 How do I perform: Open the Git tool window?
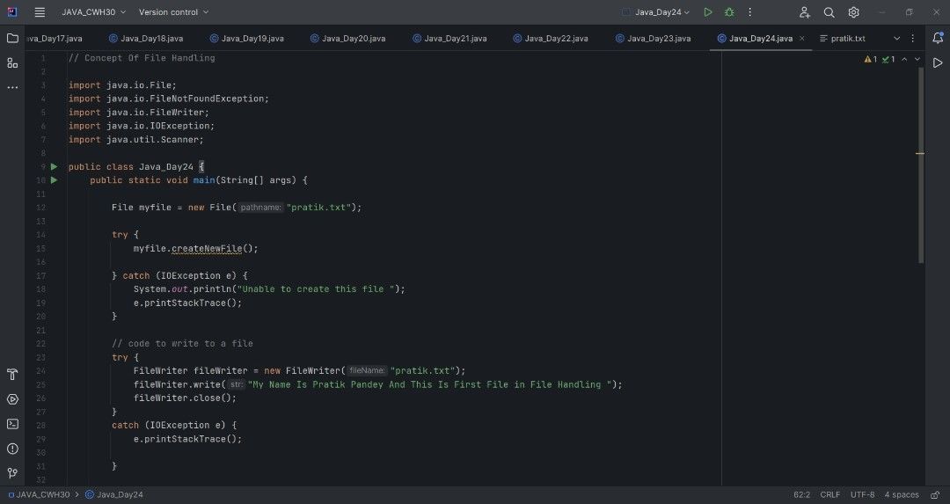click(12, 473)
